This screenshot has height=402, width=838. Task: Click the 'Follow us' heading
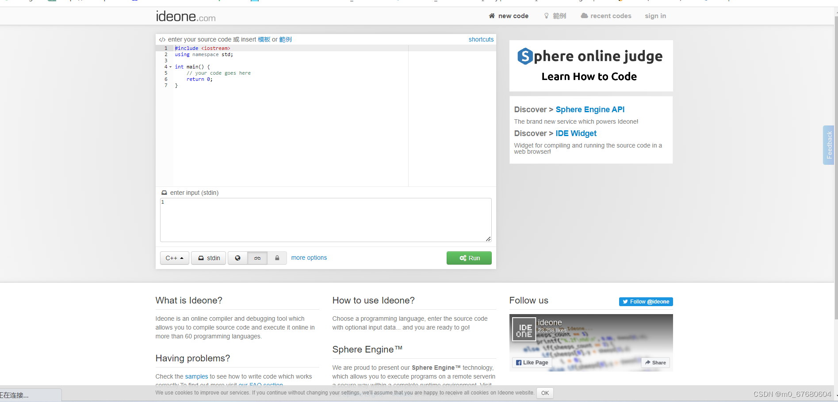pos(529,300)
